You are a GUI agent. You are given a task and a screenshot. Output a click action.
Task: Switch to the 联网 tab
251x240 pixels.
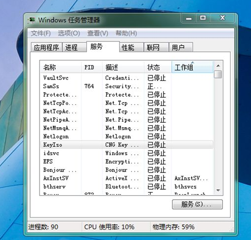pyautogui.click(x=156, y=47)
